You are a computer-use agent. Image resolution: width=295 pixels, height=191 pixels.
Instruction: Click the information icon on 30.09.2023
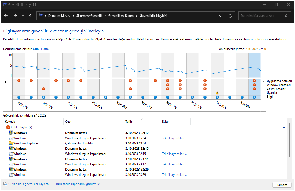point(217,97)
